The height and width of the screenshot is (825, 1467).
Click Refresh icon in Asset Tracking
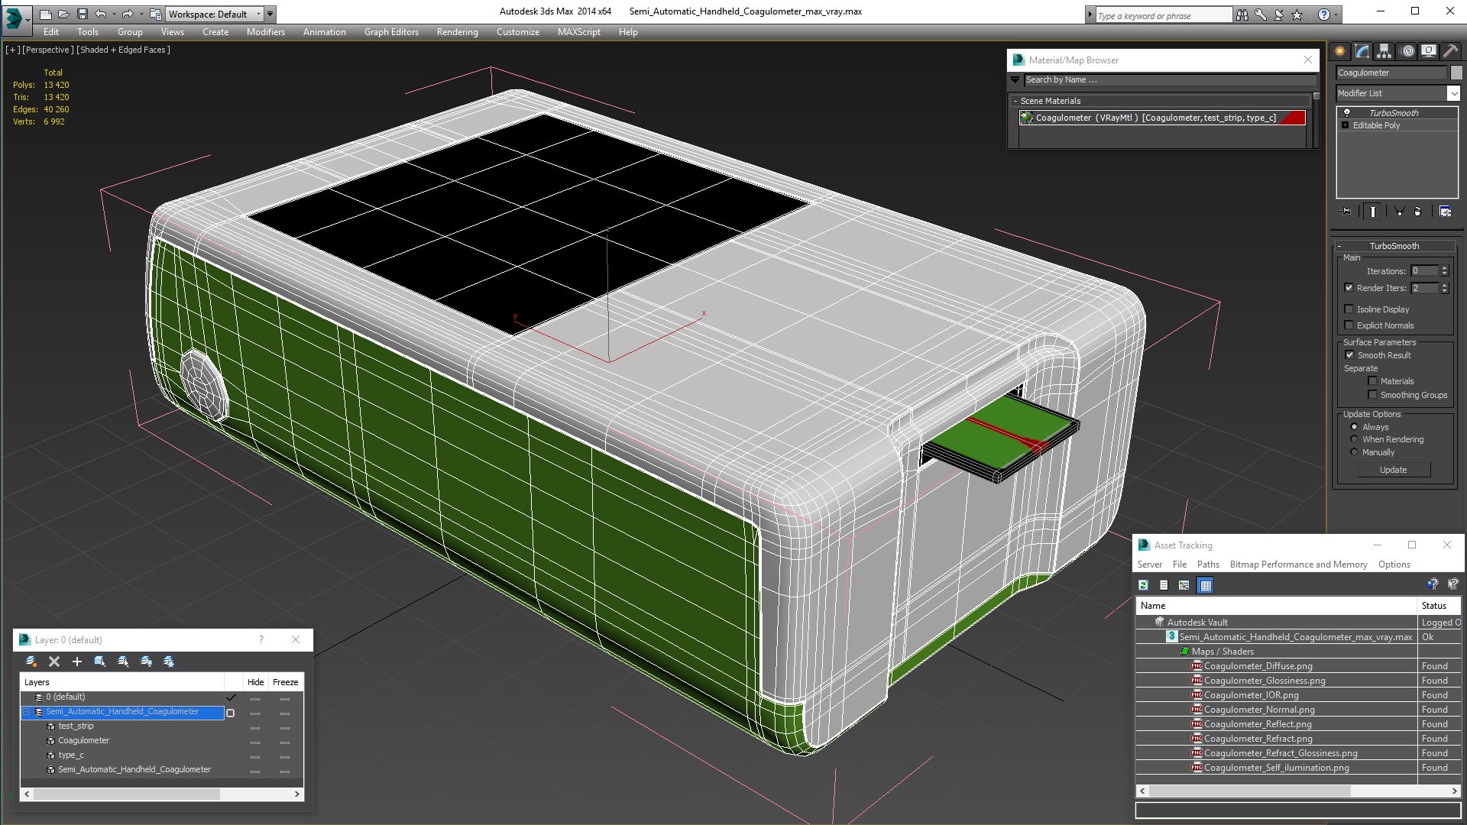[1143, 585]
